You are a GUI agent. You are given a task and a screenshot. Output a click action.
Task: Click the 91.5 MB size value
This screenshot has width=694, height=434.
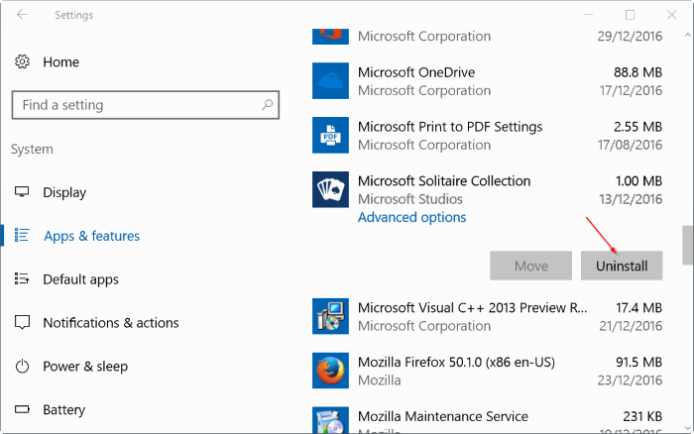coord(638,362)
